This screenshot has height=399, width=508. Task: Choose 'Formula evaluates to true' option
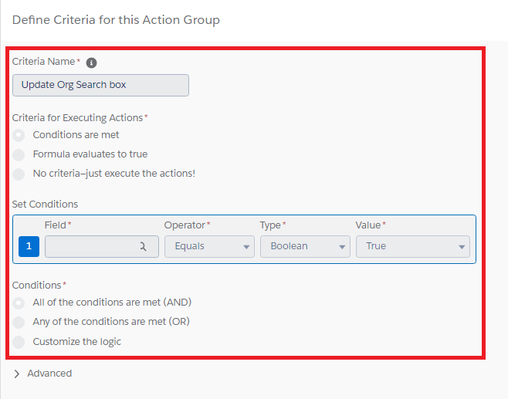19,154
